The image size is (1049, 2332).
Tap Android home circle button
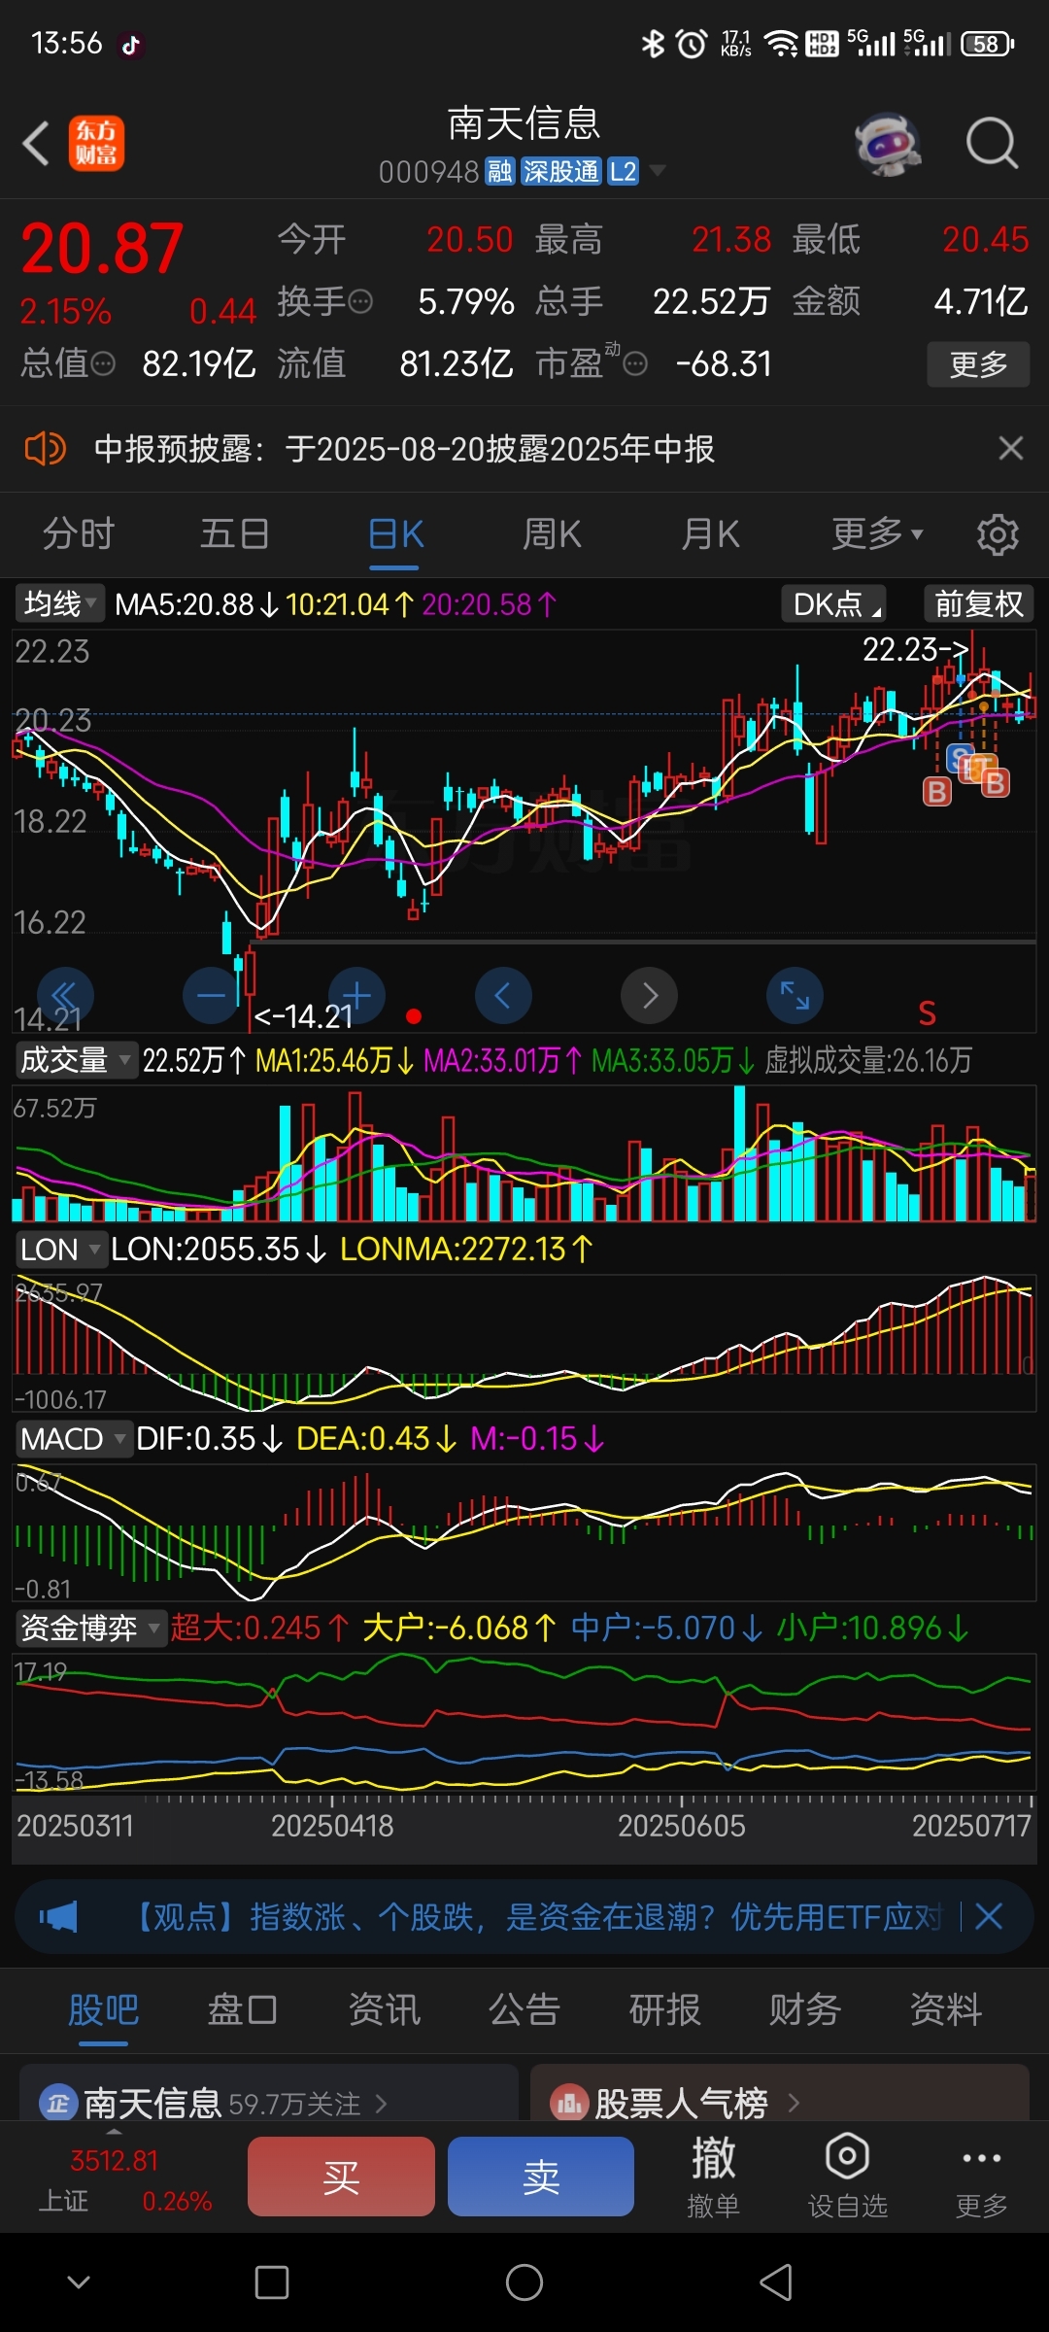point(524,2282)
